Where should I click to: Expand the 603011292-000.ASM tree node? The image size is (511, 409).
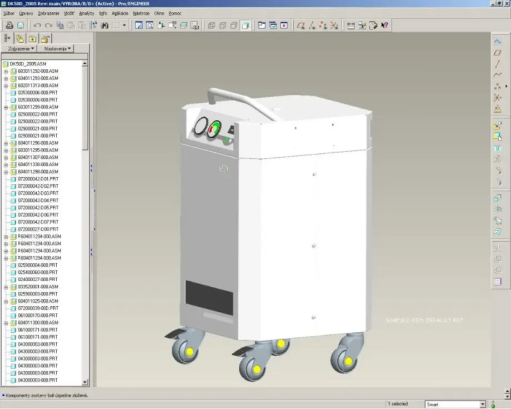tap(6, 71)
